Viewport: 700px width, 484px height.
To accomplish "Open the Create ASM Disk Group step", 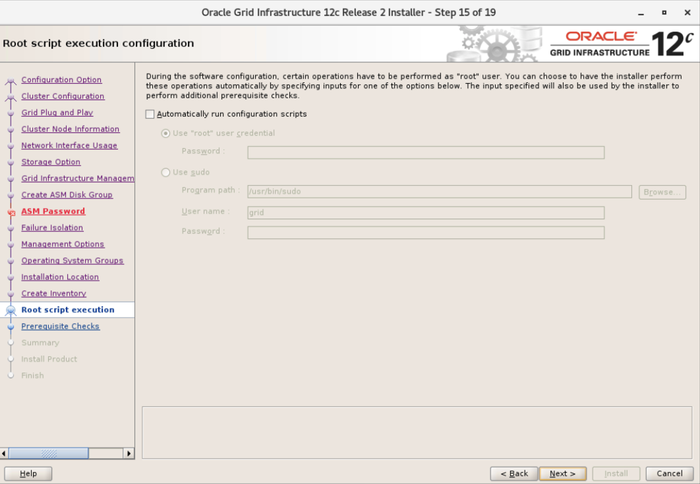I will [67, 195].
